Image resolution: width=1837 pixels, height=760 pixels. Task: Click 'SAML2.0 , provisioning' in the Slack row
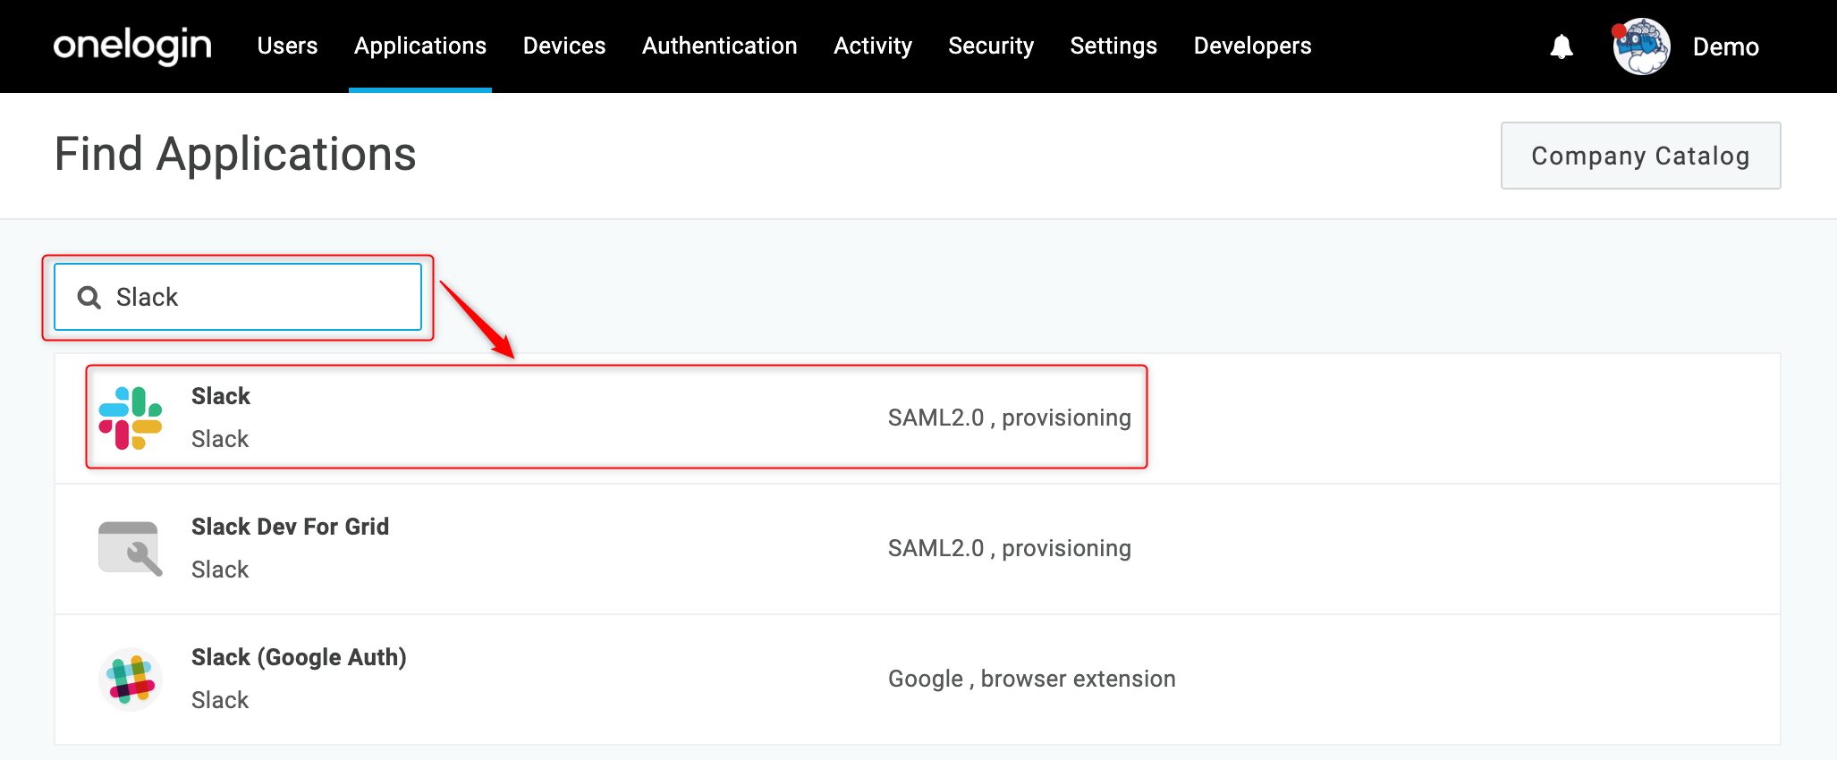point(1010,418)
